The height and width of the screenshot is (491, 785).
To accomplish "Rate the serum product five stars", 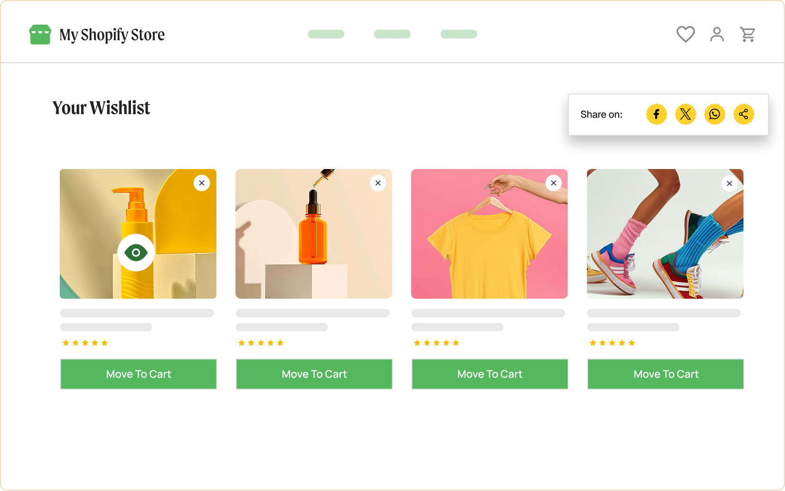I will click(x=280, y=342).
